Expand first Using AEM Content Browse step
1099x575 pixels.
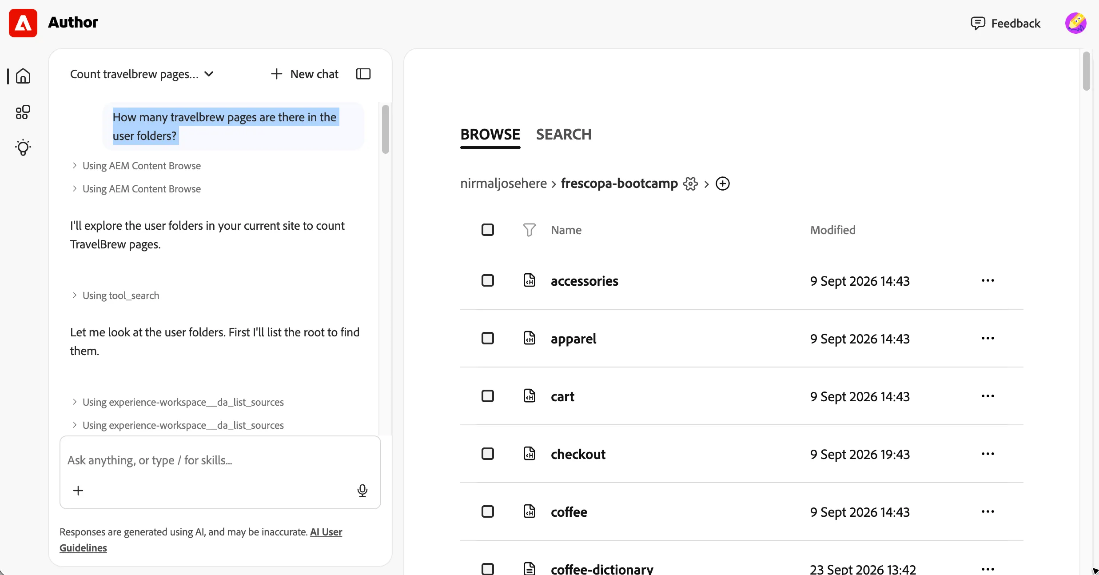point(137,166)
